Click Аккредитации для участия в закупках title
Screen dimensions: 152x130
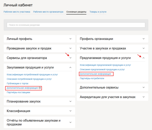(108, 97)
